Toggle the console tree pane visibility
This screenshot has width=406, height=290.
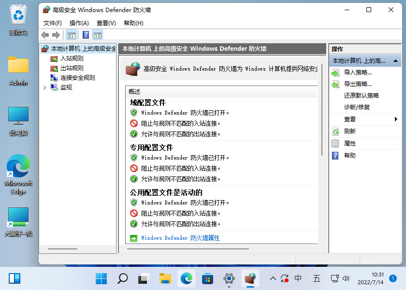coord(71,34)
